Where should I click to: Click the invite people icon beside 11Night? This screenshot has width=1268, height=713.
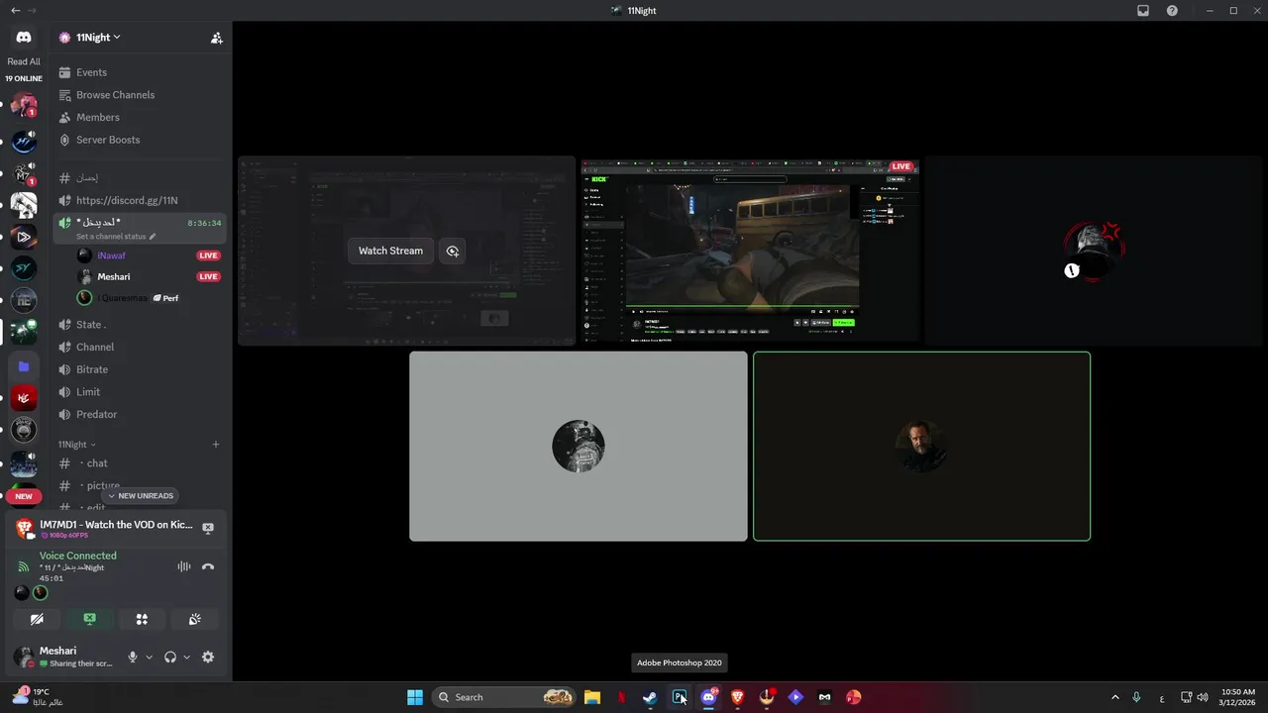[216, 38]
